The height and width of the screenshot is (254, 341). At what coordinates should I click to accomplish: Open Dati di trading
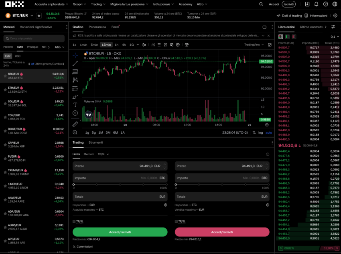(289, 16)
